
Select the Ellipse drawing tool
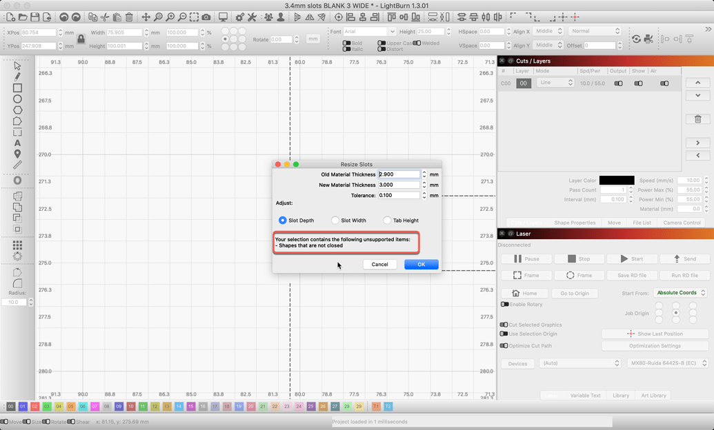pos(17,99)
